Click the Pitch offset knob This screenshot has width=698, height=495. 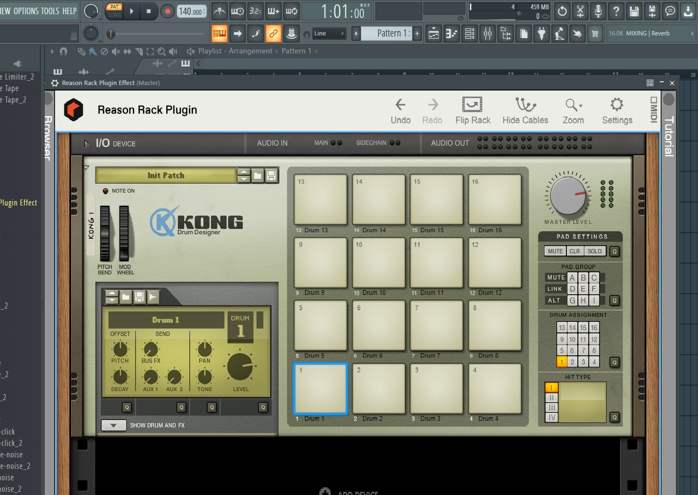coord(120,349)
